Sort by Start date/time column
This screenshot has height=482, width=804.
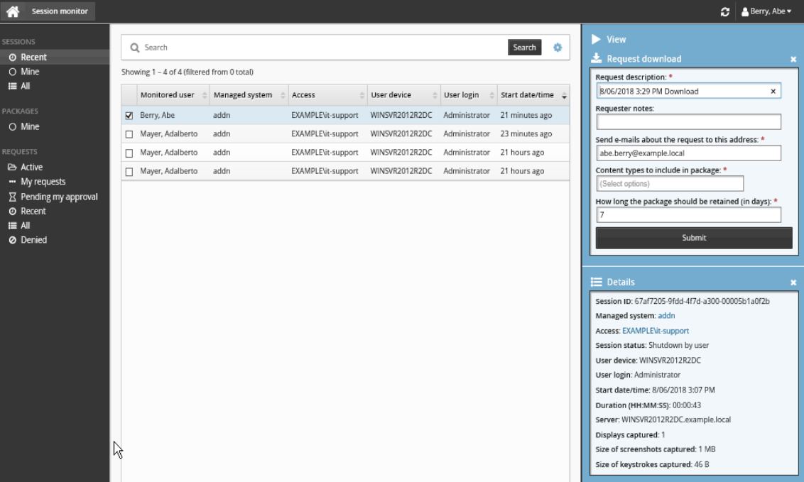[x=527, y=95]
